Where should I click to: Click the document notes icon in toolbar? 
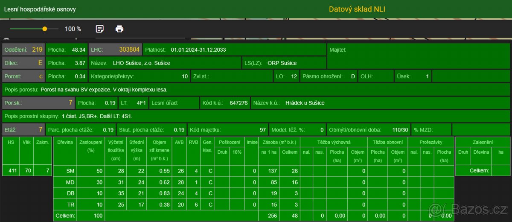click(x=99, y=29)
